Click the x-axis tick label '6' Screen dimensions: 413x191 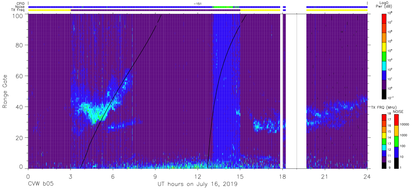[113, 176]
